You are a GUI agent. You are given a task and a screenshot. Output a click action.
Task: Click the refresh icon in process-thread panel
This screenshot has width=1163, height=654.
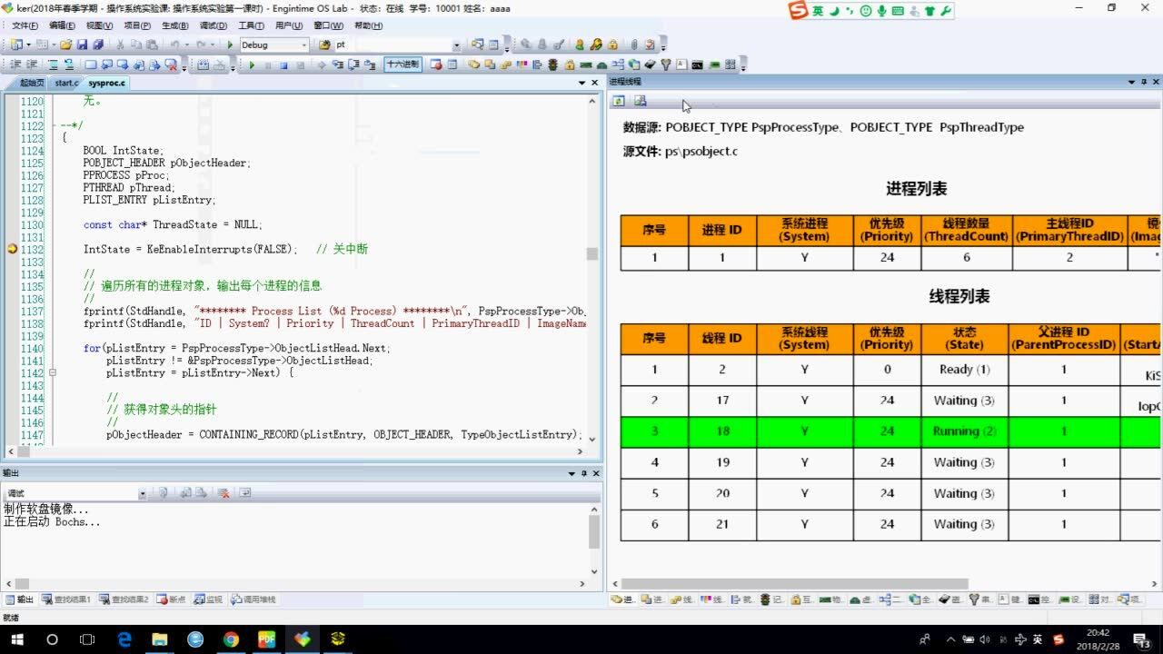pos(619,101)
